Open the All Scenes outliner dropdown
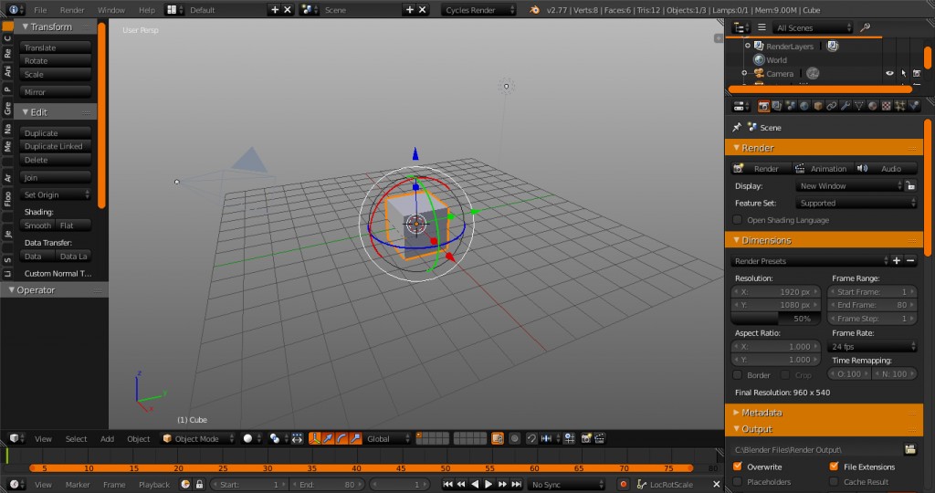 pyautogui.click(x=813, y=27)
